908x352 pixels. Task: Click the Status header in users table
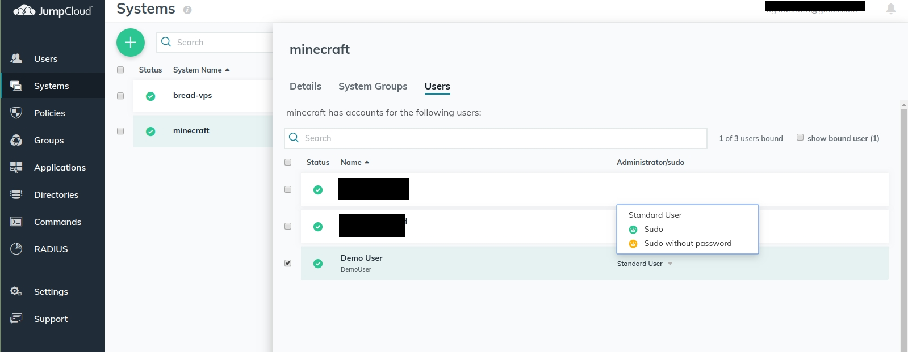point(318,162)
